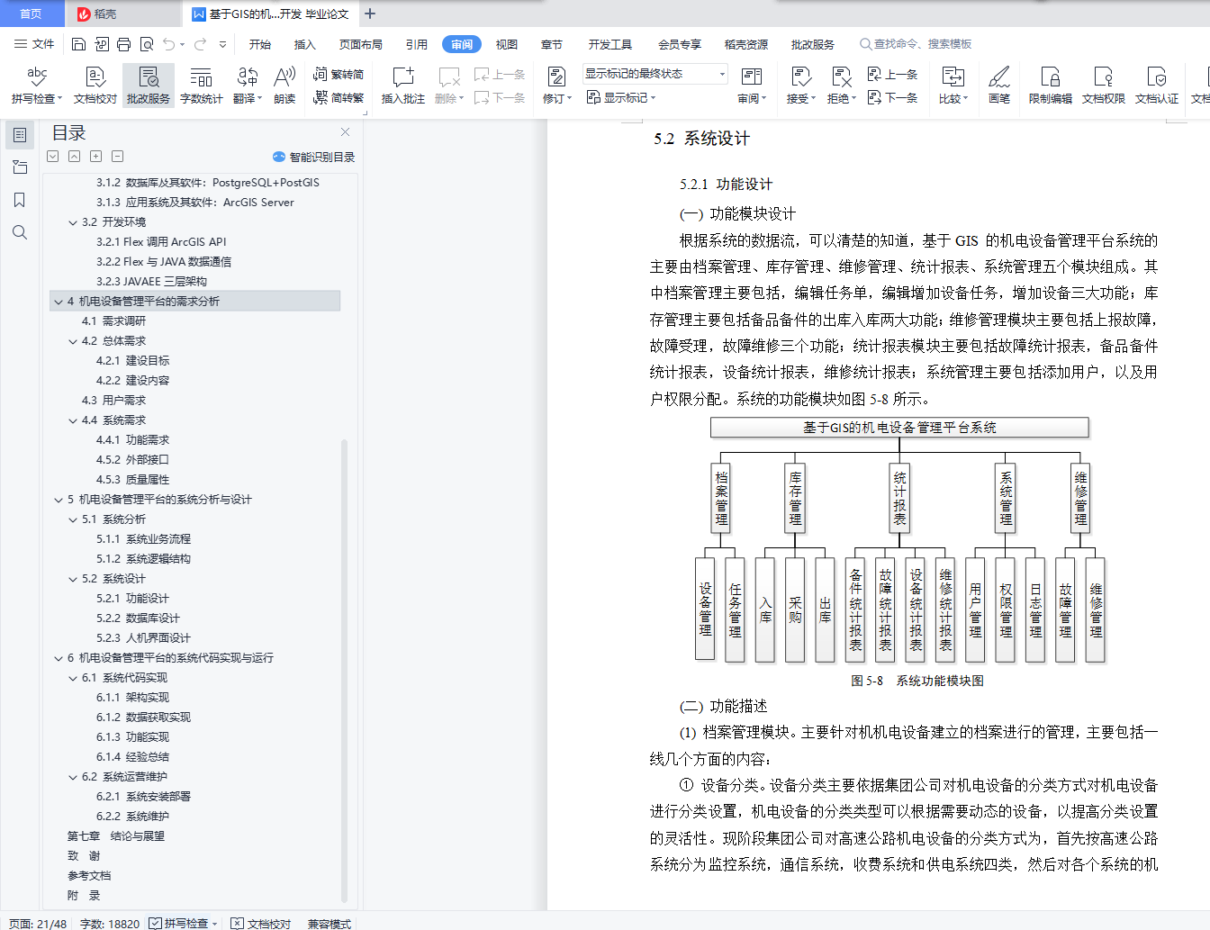Image resolution: width=1210 pixels, height=930 pixels.
Task: Click the 查找命令、搜索模板 search box
Action: (x=917, y=44)
